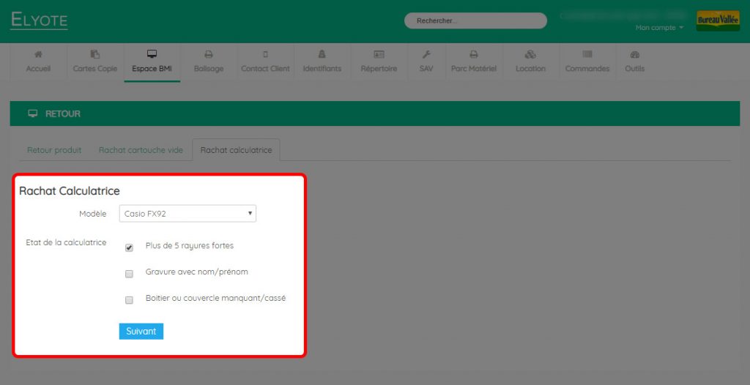Open the Outils dashboard icon

pyautogui.click(x=634, y=54)
